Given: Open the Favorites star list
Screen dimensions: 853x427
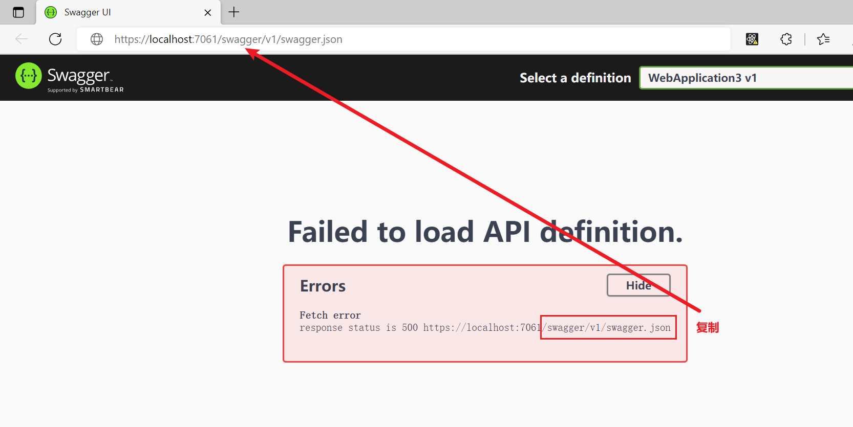Looking at the screenshot, I should pos(823,39).
